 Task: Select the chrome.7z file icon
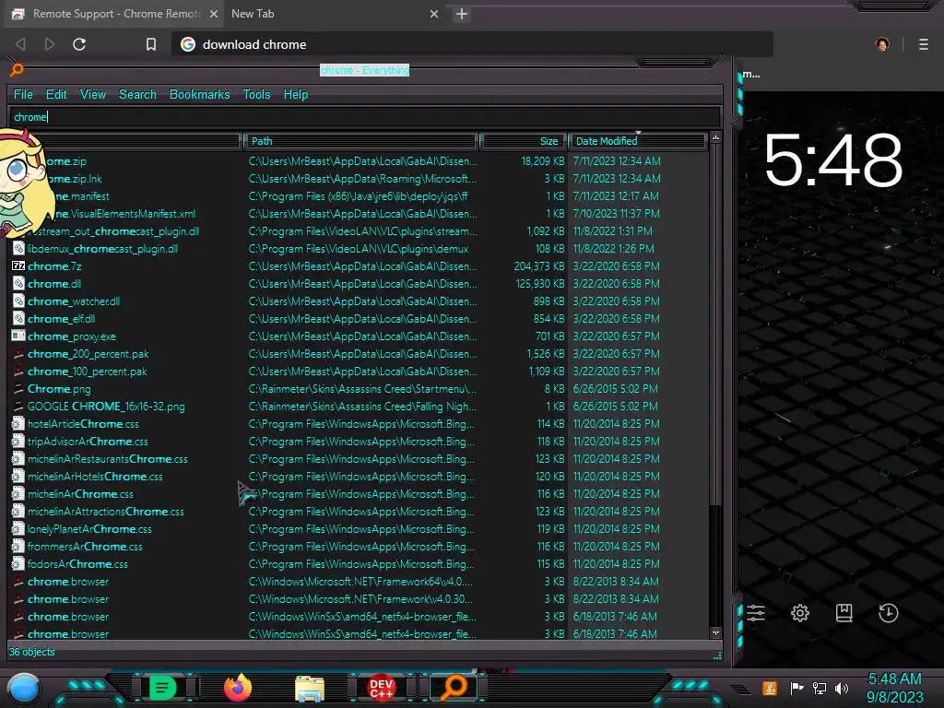[18, 266]
